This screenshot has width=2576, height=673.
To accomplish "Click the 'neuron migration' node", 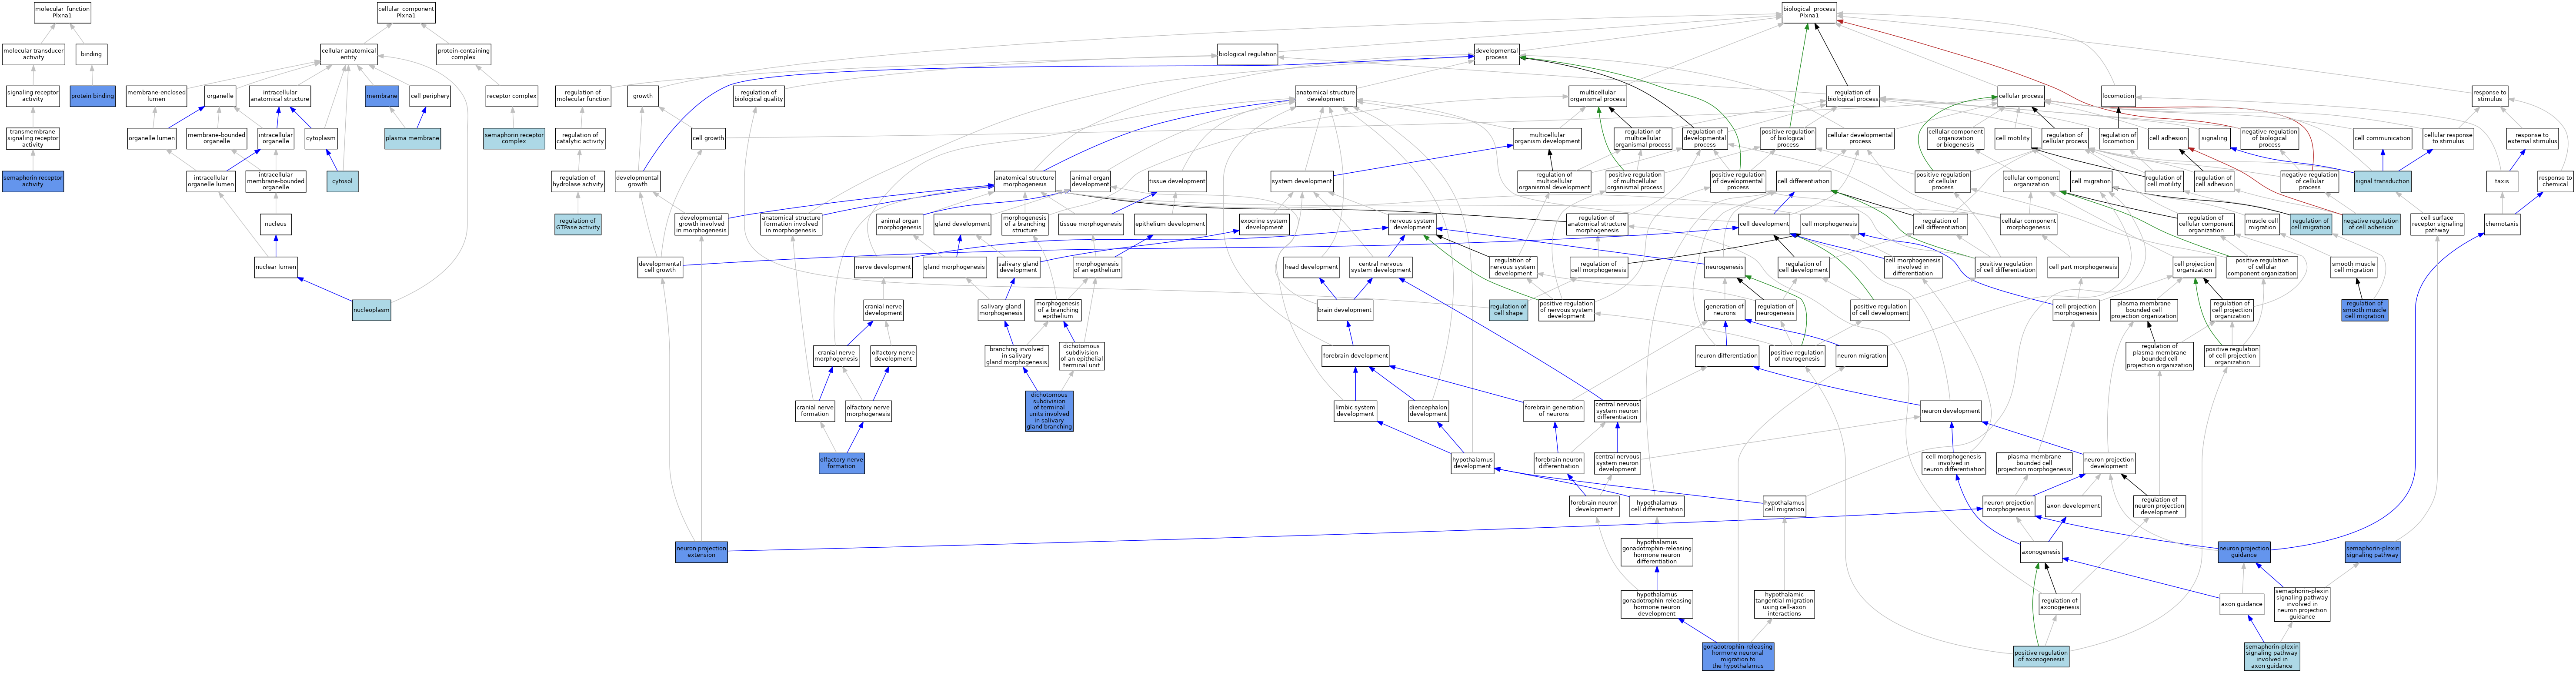I will (1861, 355).
